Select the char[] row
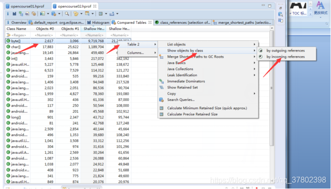The height and width of the screenshot is (189, 331). click(x=68, y=47)
